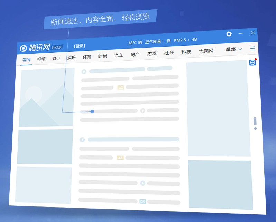Open settings via the gear icon
Image resolution: width=276 pixels, height=222 pixels.
tap(229, 34)
